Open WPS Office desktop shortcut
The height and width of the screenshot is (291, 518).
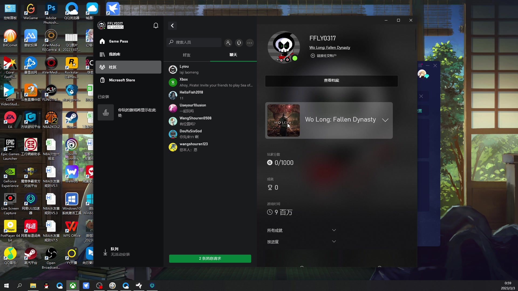click(72, 229)
